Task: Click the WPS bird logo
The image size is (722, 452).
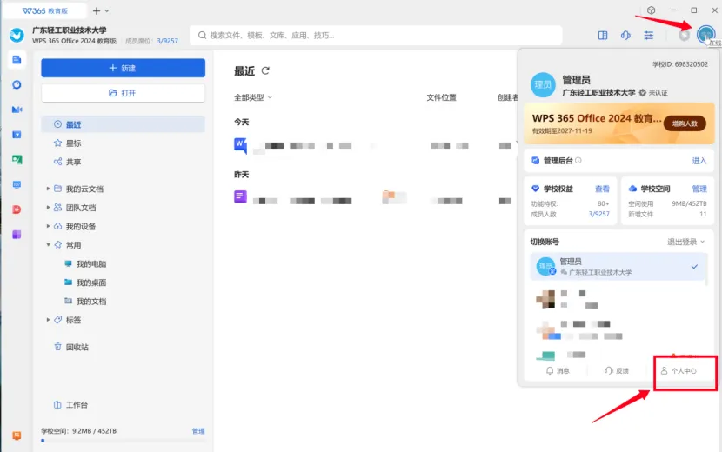Action: 17,35
